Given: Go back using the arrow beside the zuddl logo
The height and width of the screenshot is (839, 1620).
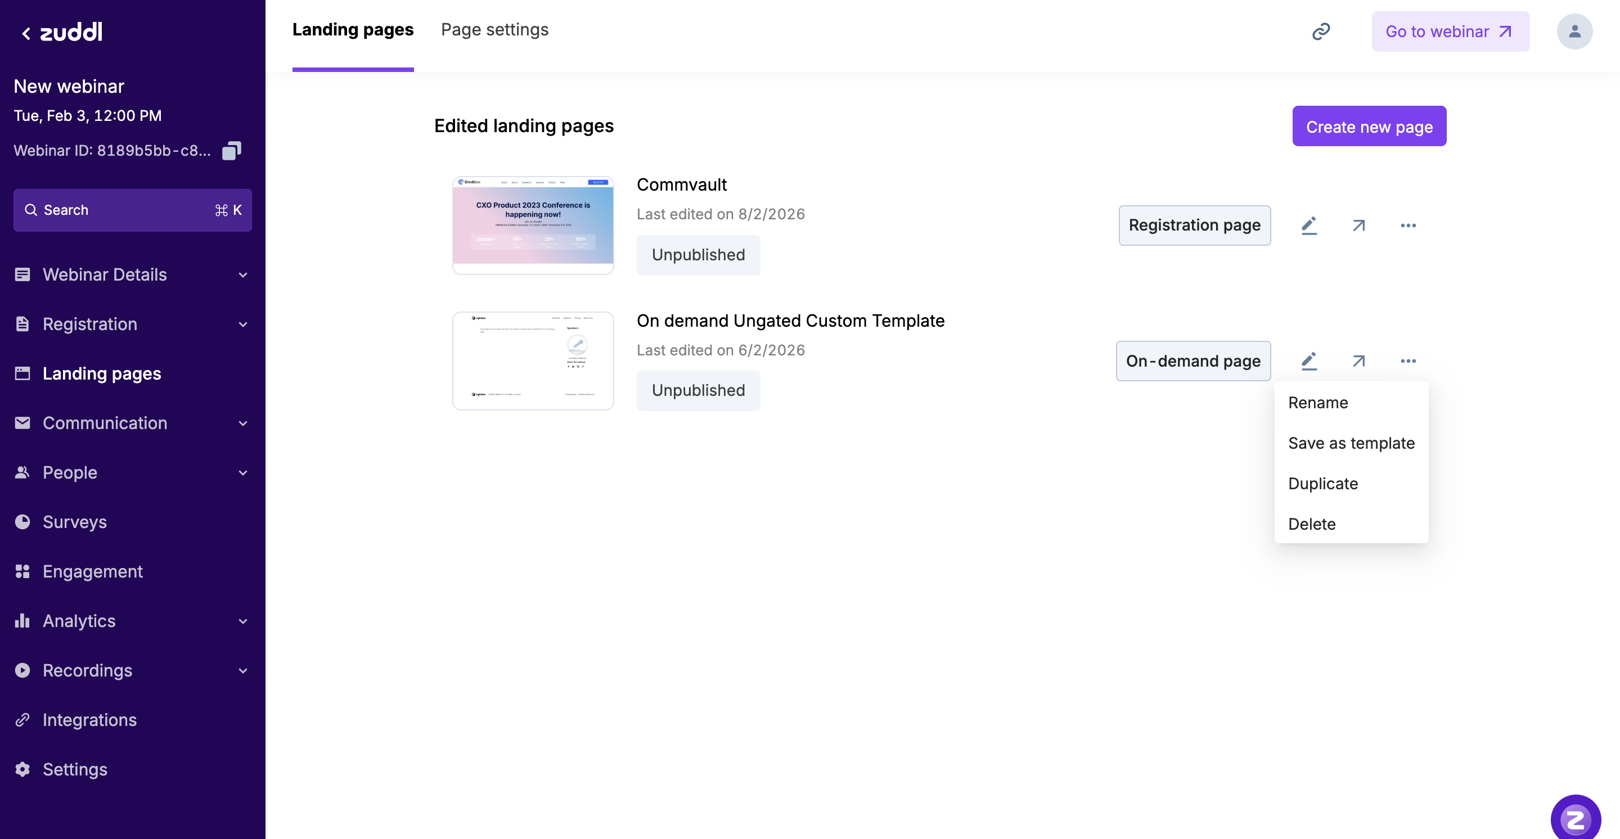Looking at the screenshot, I should [26, 33].
